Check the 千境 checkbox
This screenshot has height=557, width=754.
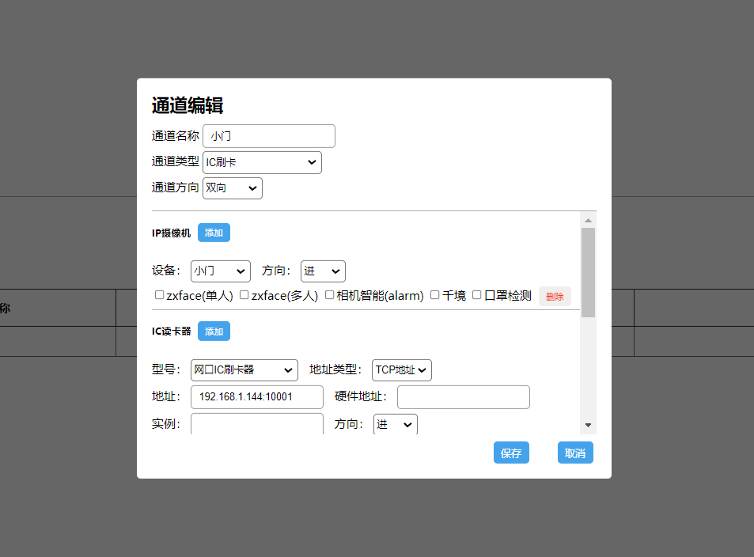[x=435, y=295]
